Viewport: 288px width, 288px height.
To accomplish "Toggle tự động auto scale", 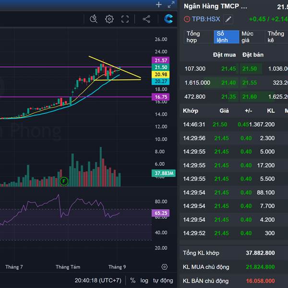I will tap(163, 280).
